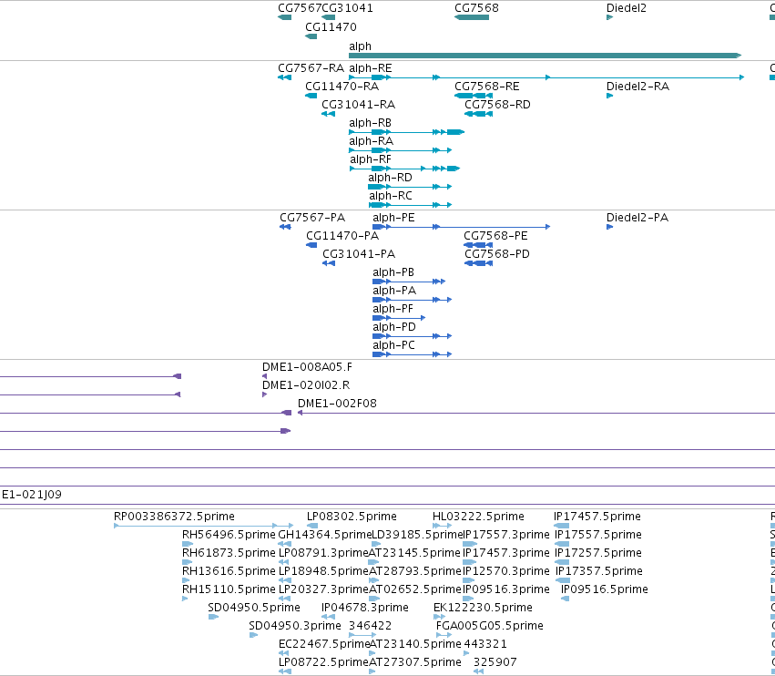The height and width of the screenshot is (676, 775).
Task: Select protein alph-PA
Action: pyautogui.click(x=413, y=300)
